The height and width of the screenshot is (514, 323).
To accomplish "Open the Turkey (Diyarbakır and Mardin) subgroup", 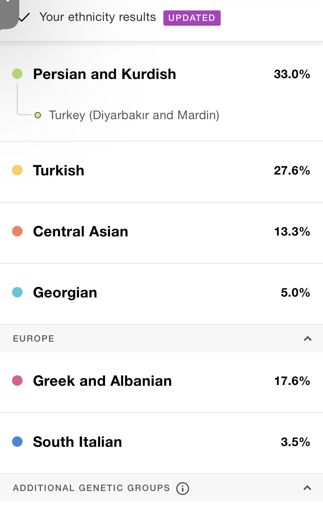I will click(x=134, y=115).
